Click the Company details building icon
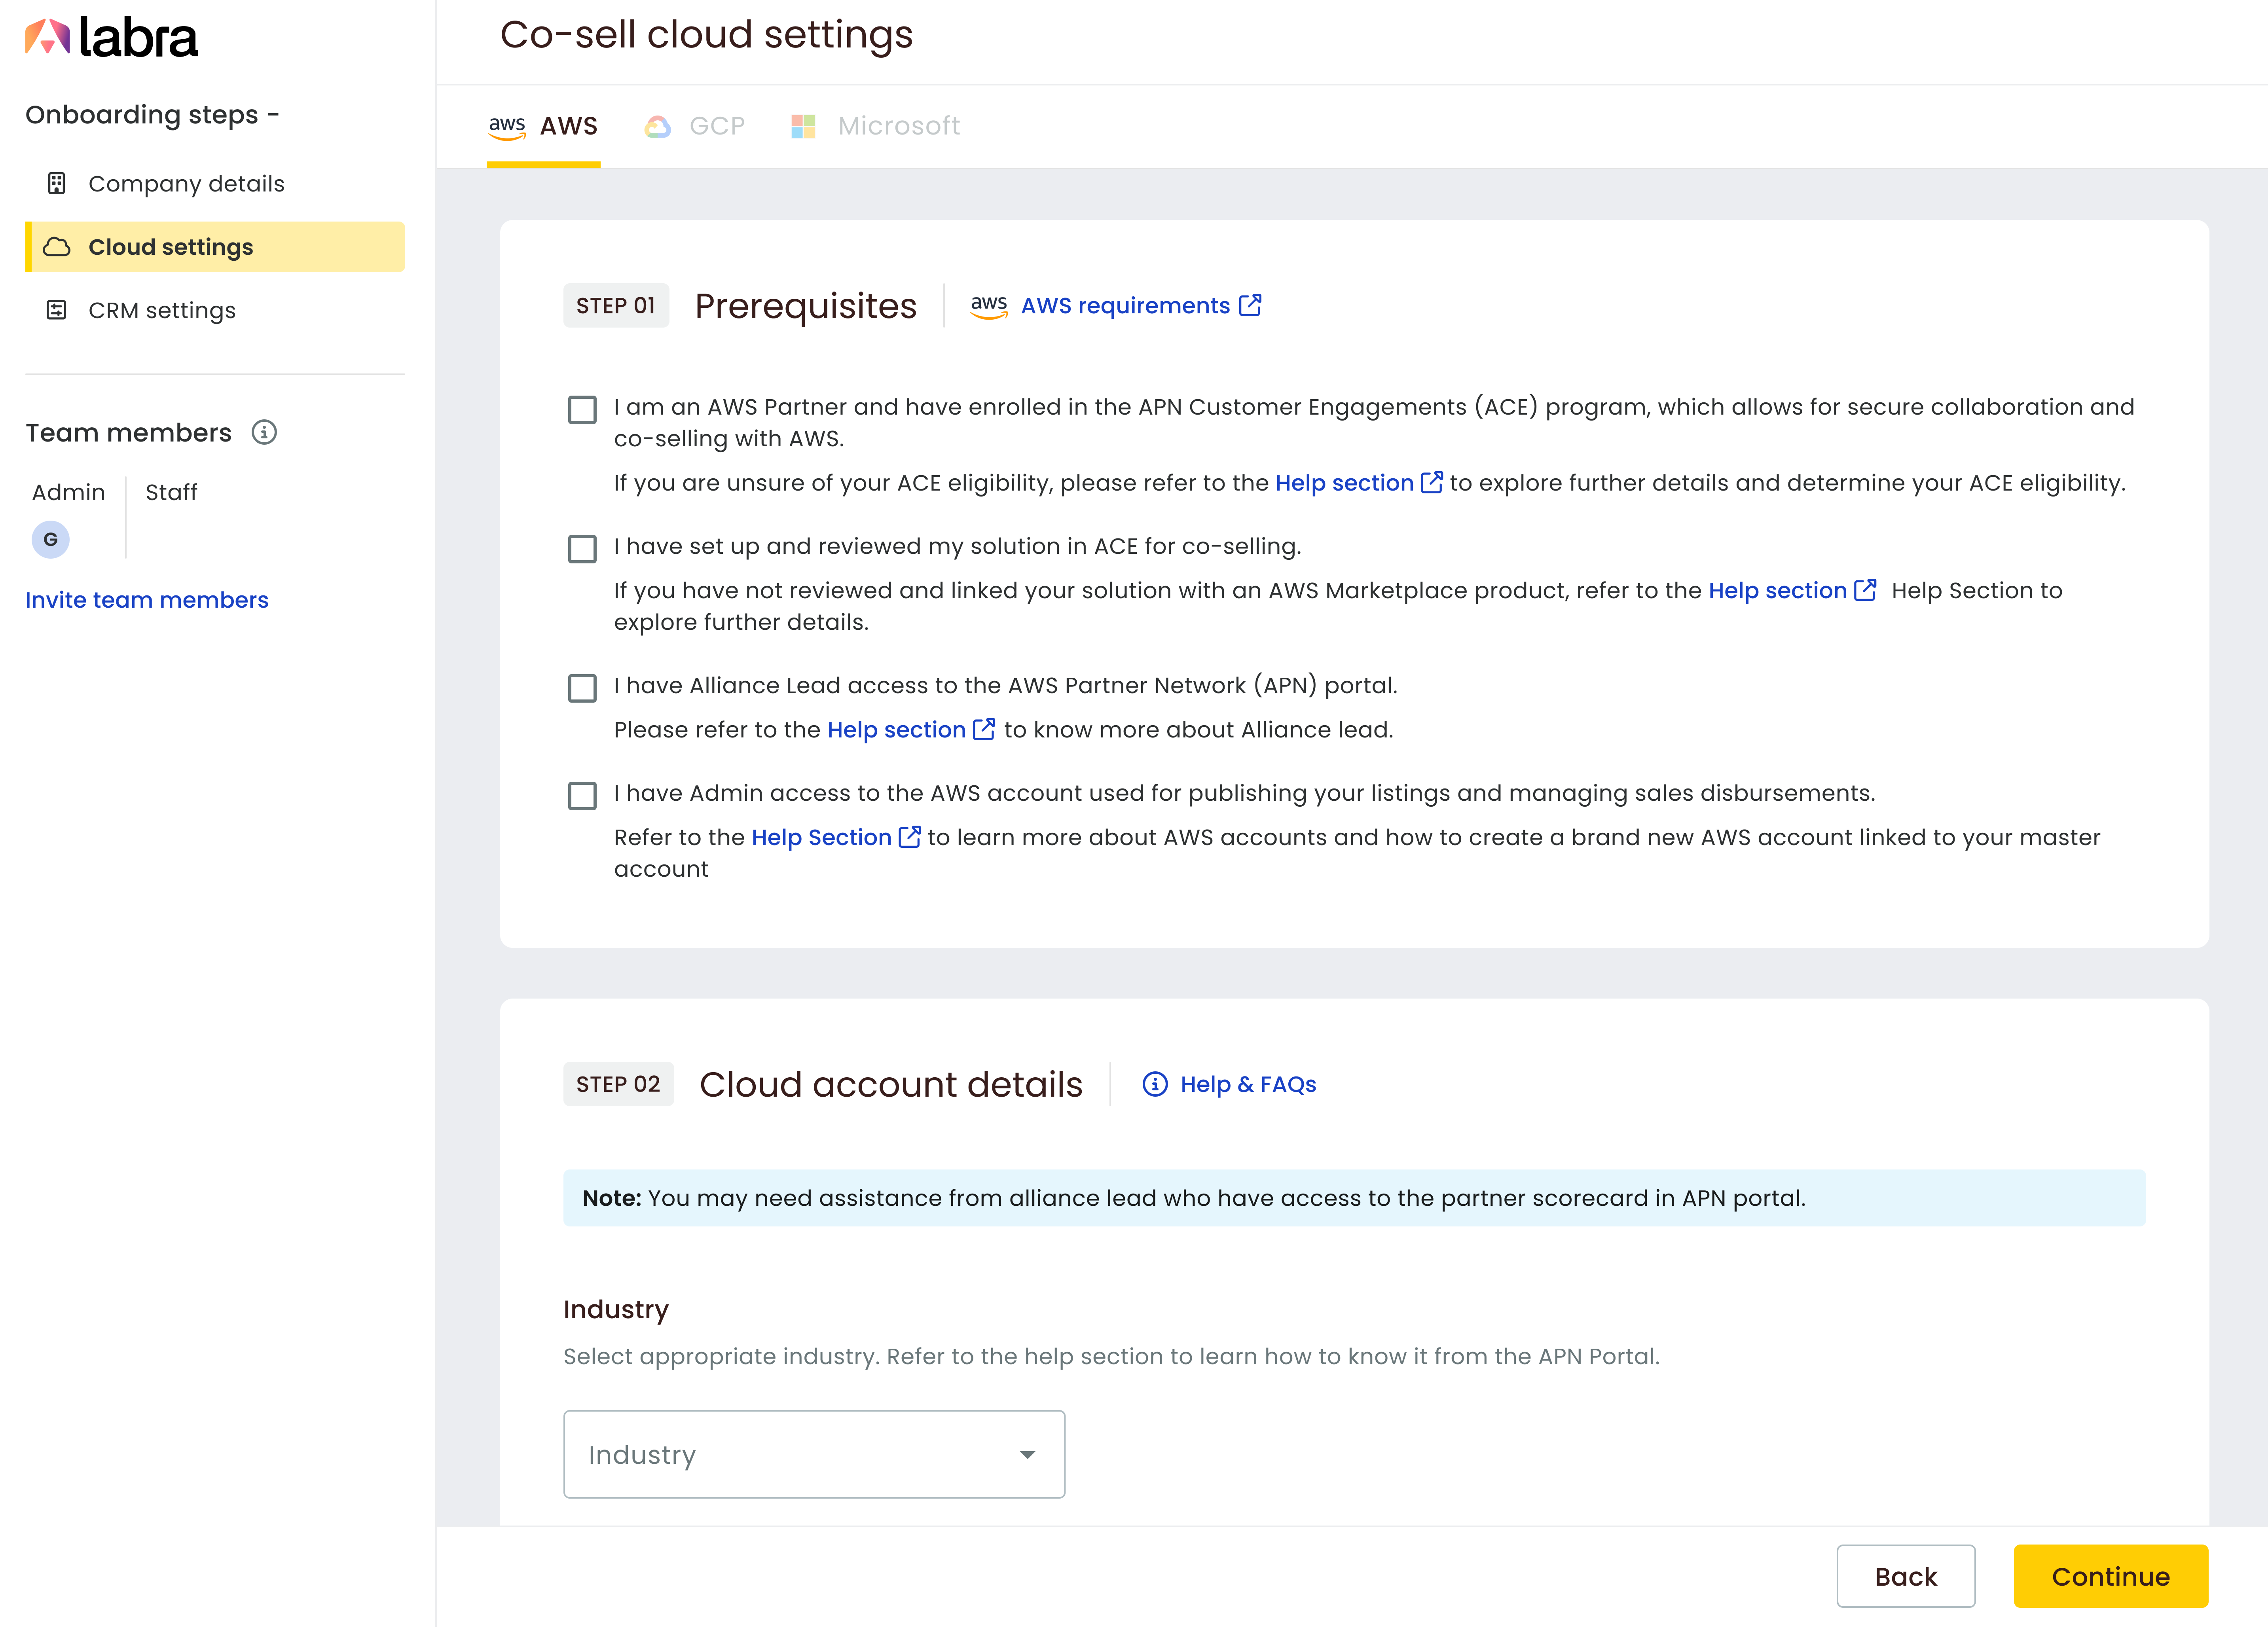 57,183
